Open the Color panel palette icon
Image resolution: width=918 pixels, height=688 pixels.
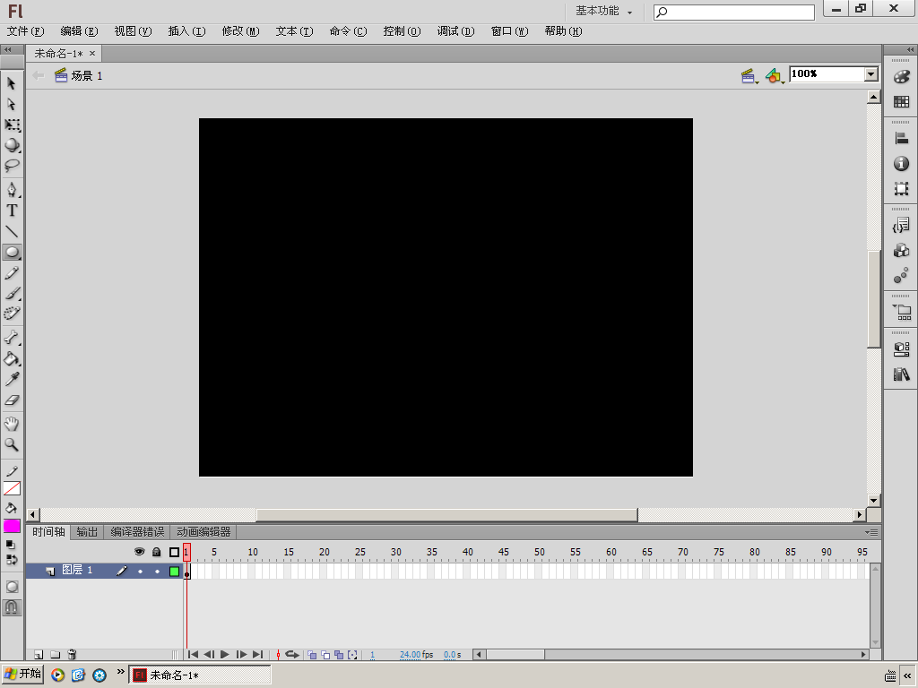click(x=902, y=77)
